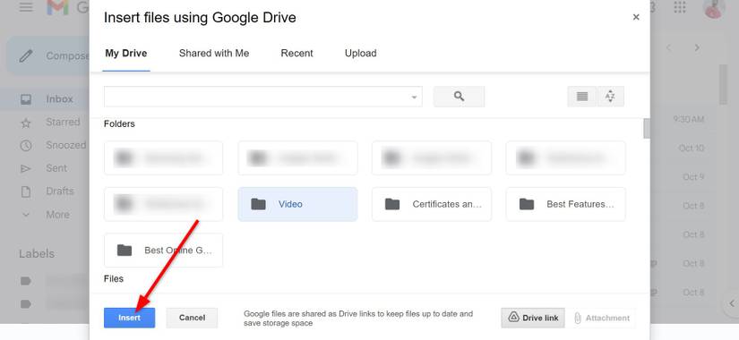Screen dimensions: 739x340
Task: Click the Gmail page scrollbar
Action: click(x=723, y=85)
